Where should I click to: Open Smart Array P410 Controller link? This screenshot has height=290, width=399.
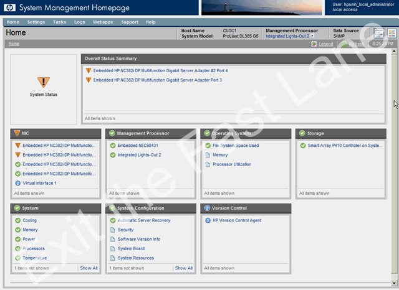[345, 146]
